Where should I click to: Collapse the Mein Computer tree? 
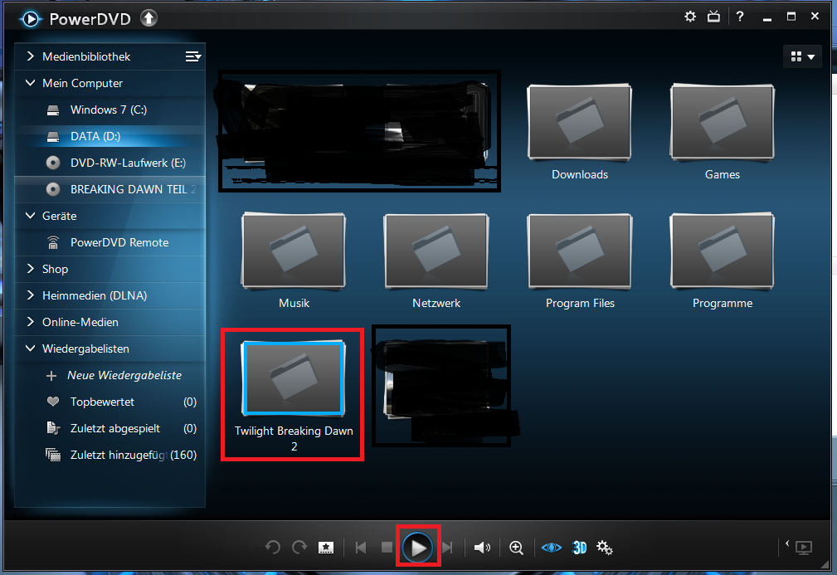coord(31,83)
